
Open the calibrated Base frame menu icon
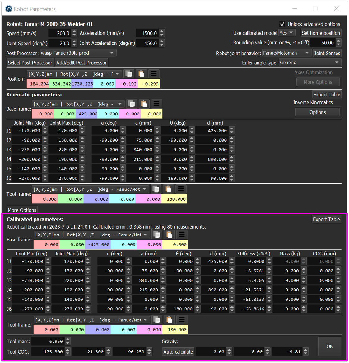click(182, 235)
